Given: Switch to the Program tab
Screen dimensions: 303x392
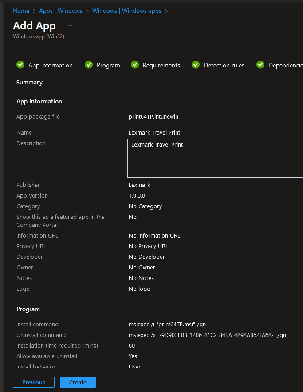Looking at the screenshot, I should coord(108,65).
